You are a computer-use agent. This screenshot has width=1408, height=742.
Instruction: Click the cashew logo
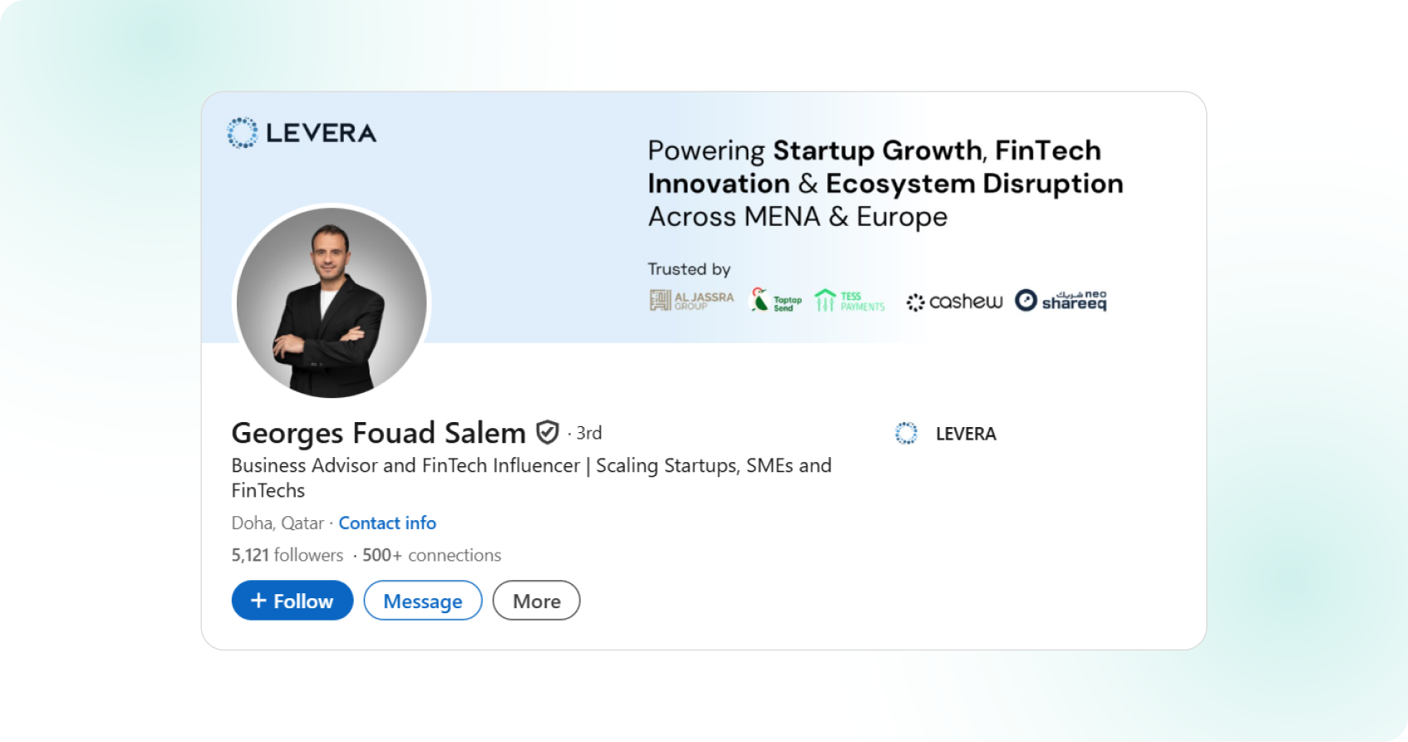(954, 302)
